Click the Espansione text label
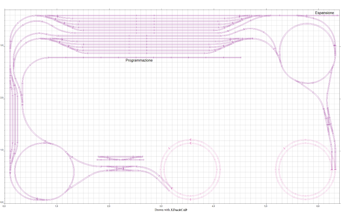The height and width of the screenshot is (212, 342). (x=324, y=13)
